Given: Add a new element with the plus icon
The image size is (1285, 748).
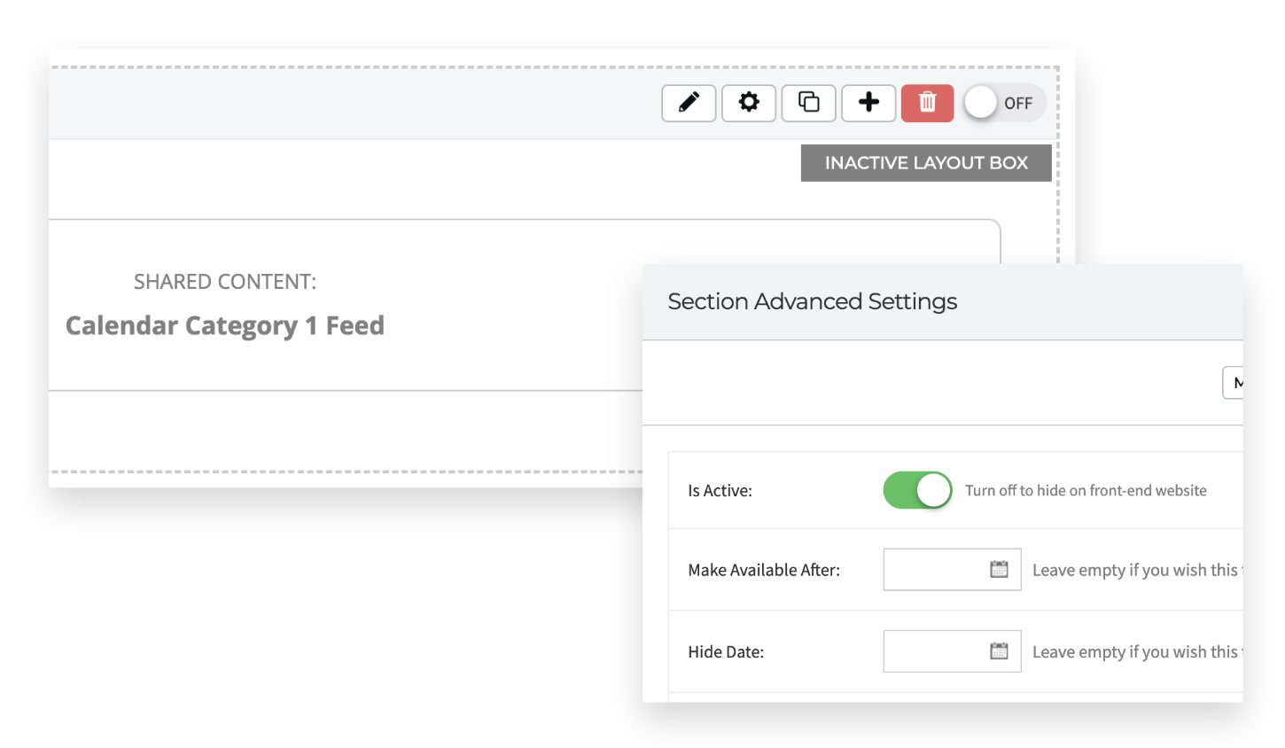Looking at the screenshot, I should pyautogui.click(x=868, y=103).
